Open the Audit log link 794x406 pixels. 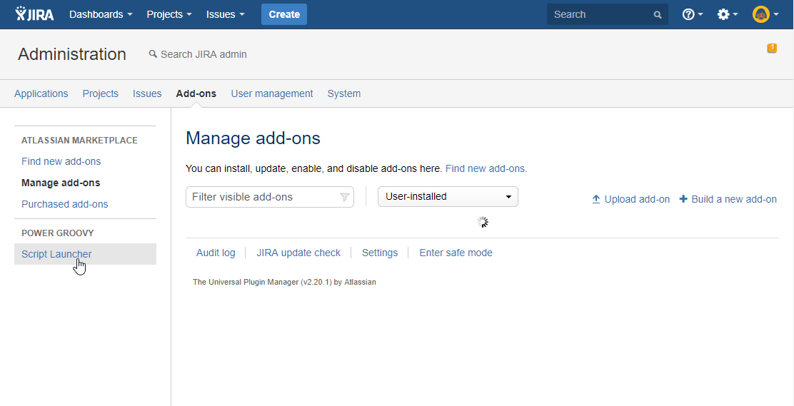tap(216, 253)
